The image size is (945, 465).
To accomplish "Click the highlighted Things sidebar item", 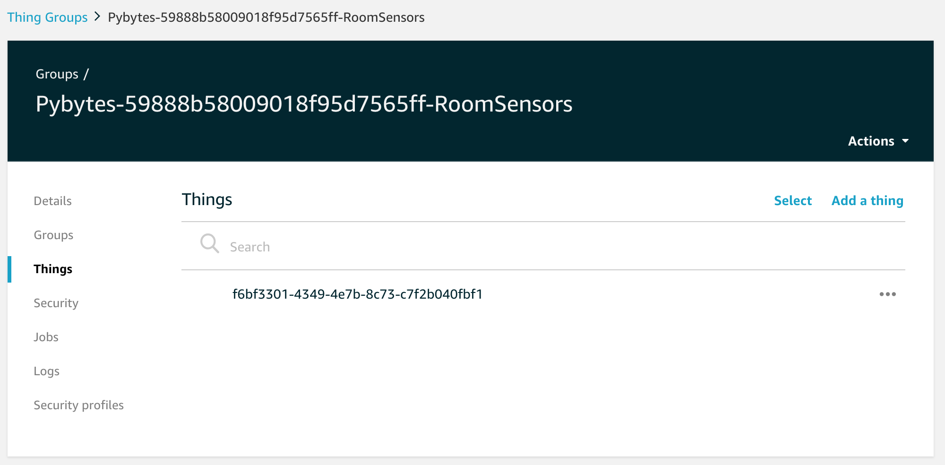I will tap(52, 269).
